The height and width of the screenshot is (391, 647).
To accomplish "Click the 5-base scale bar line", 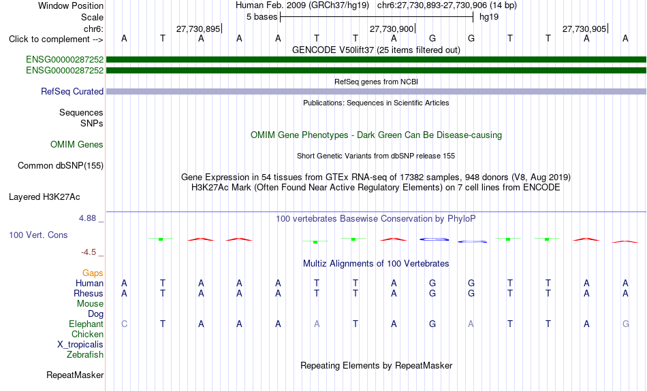I will 377,17.
